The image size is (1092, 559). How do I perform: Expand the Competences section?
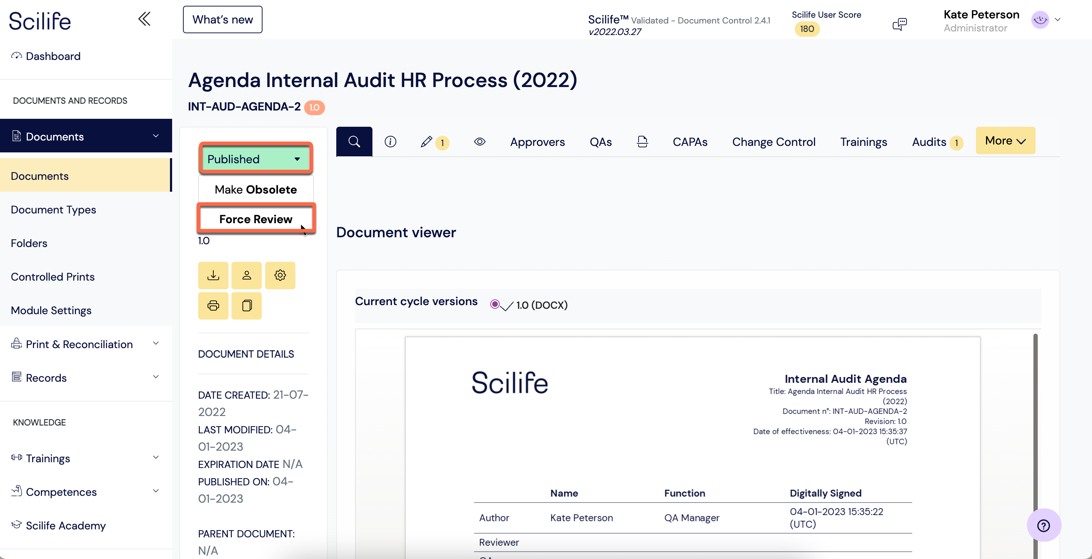[x=155, y=491]
